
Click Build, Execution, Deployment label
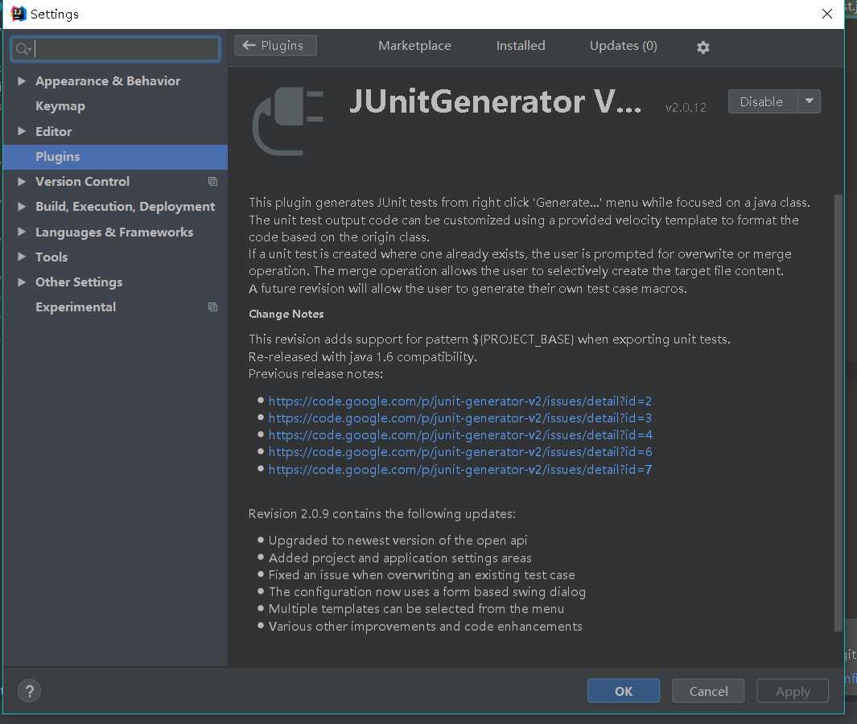click(126, 207)
